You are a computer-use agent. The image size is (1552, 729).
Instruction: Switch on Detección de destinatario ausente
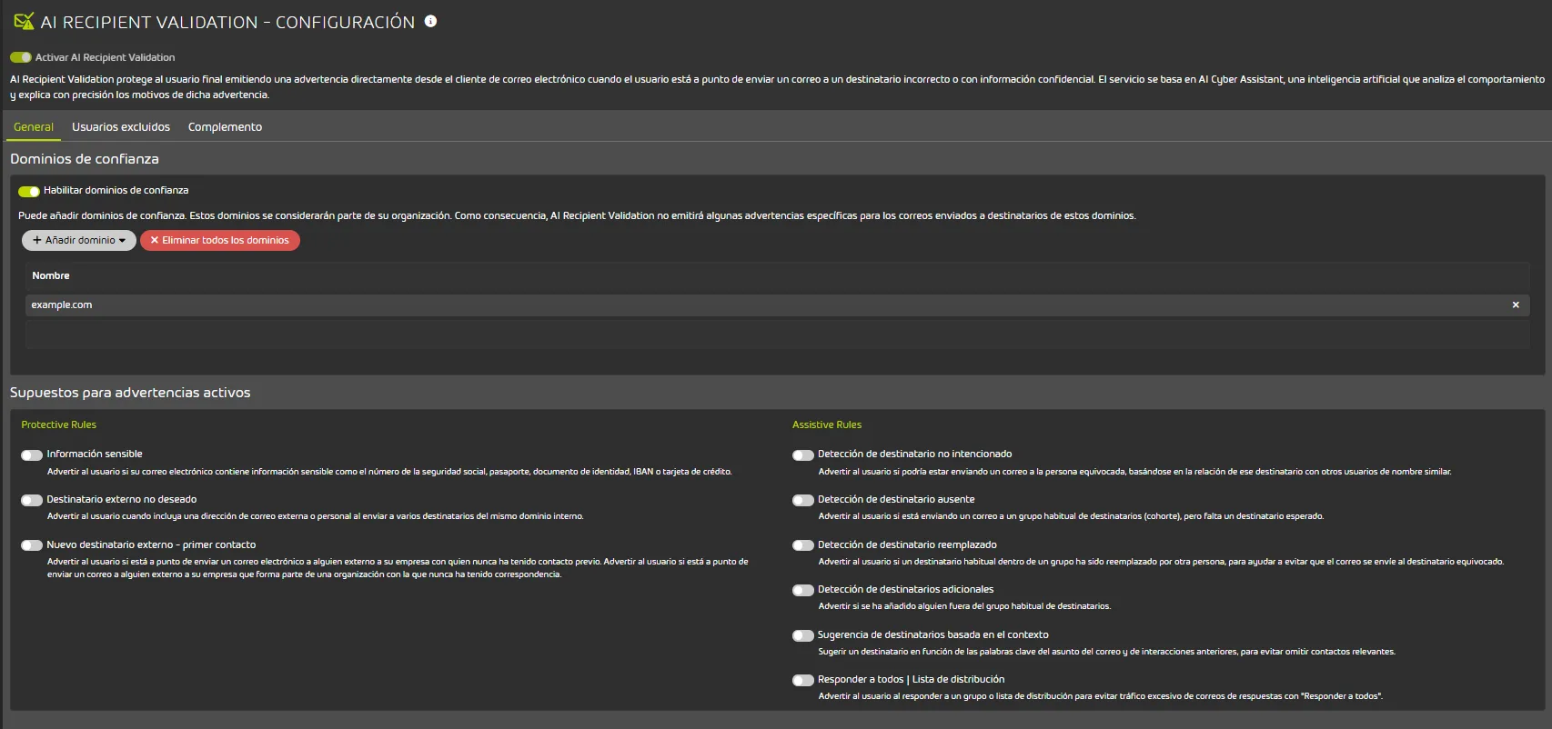coord(802,500)
